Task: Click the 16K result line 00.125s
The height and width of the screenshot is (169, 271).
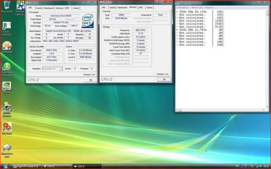Action: (x=200, y=12)
